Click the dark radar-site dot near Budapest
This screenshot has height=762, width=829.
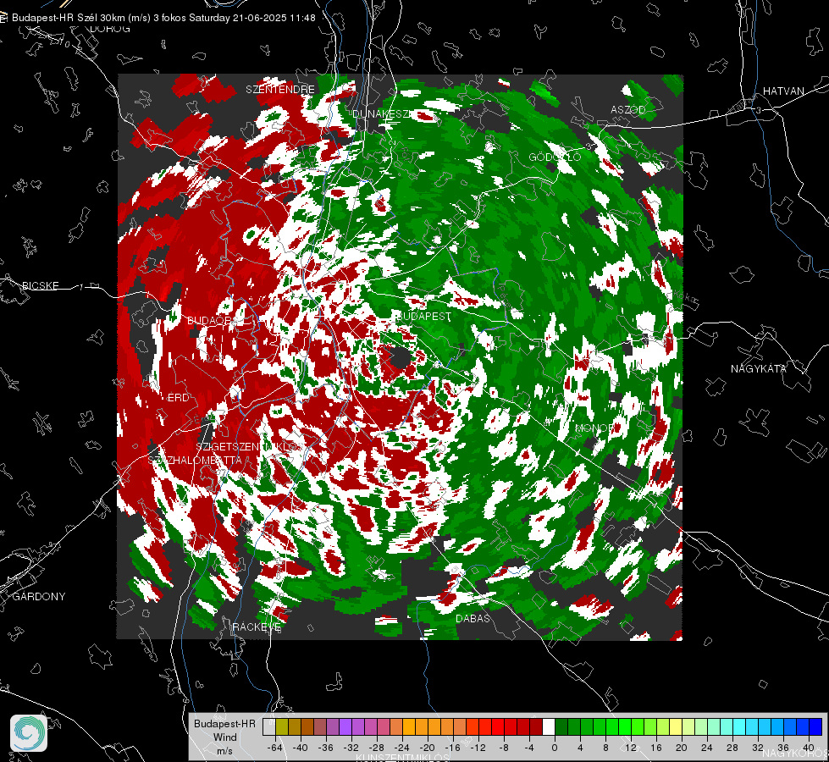(x=401, y=357)
